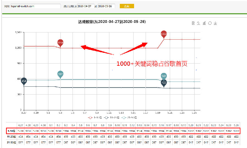The height and width of the screenshot is (148, 247).
Task: Click the yellow 查询 query button
Action: pos(127,6)
